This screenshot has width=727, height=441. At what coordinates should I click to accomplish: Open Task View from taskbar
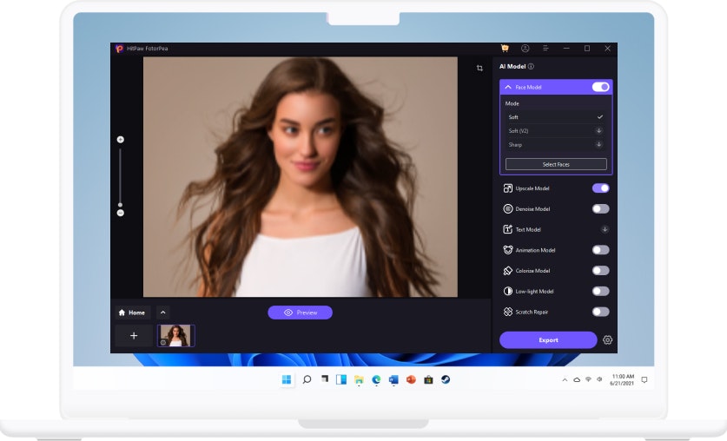tap(325, 379)
